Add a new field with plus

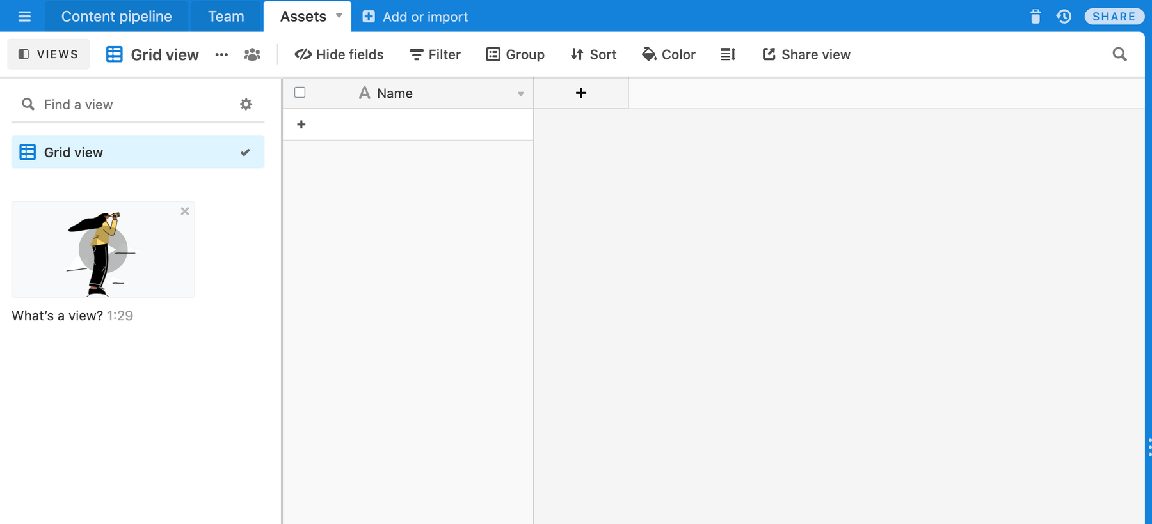pos(580,93)
